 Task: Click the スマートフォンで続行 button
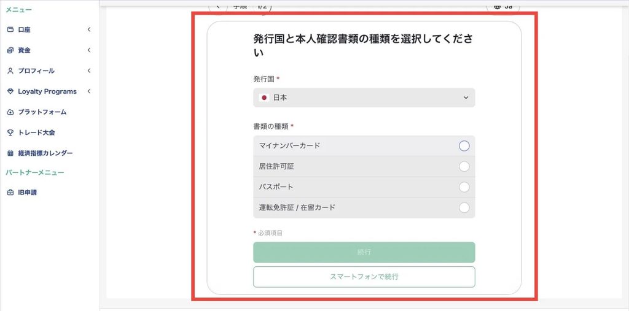(x=364, y=277)
